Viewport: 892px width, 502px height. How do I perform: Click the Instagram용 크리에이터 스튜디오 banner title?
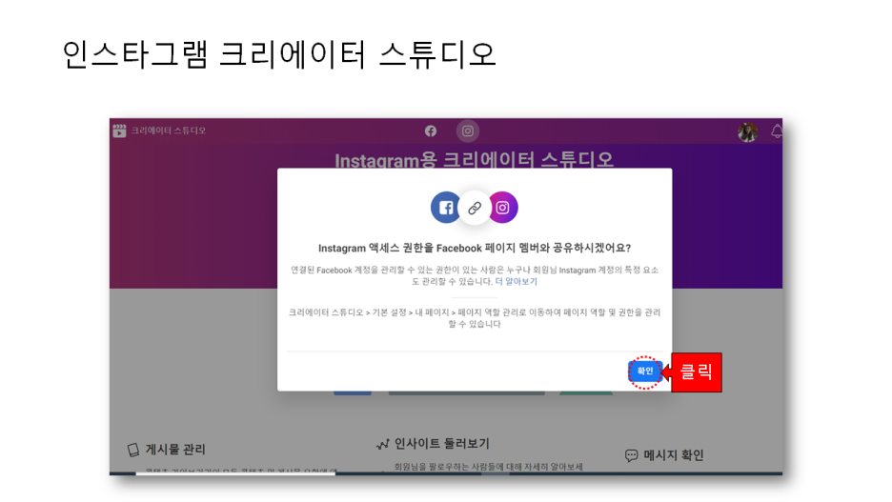pyautogui.click(x=474, y=160)
